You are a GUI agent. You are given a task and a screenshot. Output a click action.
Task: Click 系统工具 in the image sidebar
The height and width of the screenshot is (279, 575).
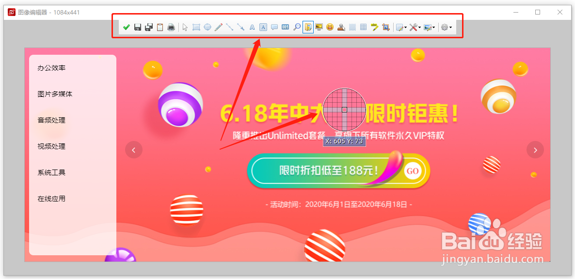point(52,172)
